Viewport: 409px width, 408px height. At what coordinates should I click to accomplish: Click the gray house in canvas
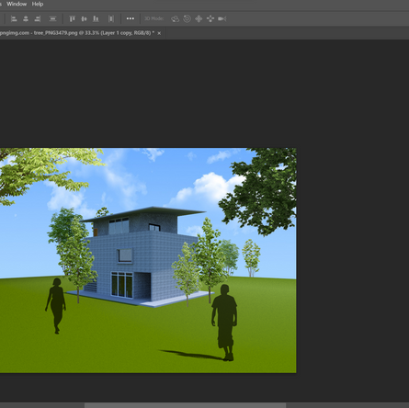pos(141,257)
